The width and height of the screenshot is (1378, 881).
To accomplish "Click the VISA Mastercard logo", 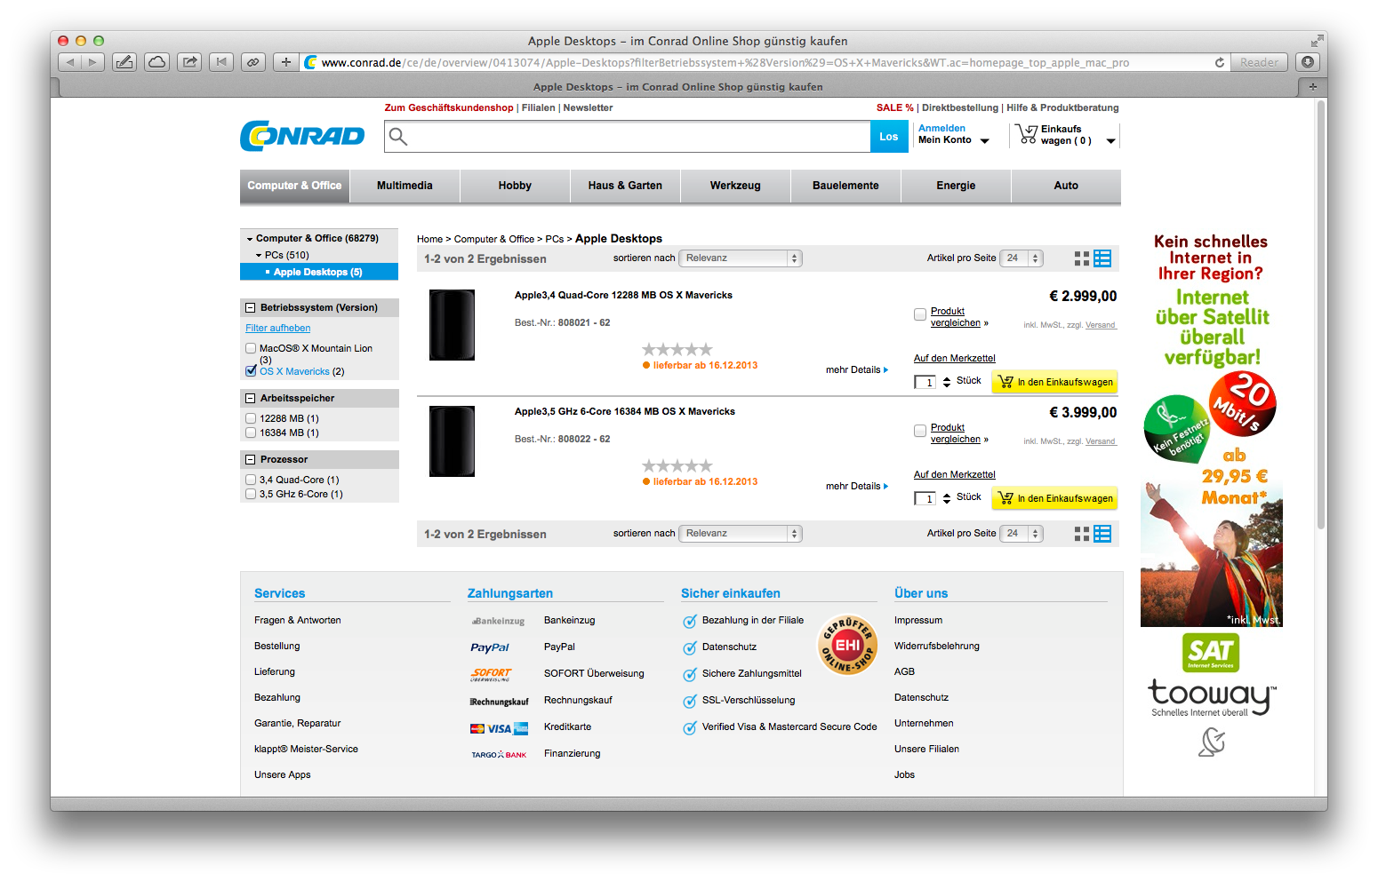I will 499,728.
